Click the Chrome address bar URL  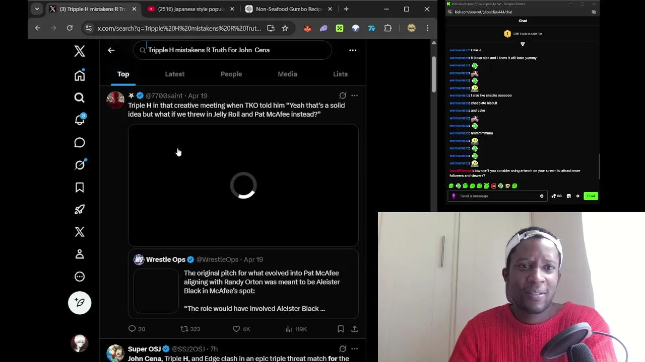179,28
